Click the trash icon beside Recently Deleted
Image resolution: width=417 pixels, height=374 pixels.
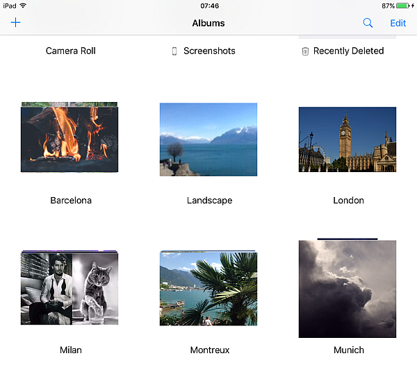click(305, 51)
